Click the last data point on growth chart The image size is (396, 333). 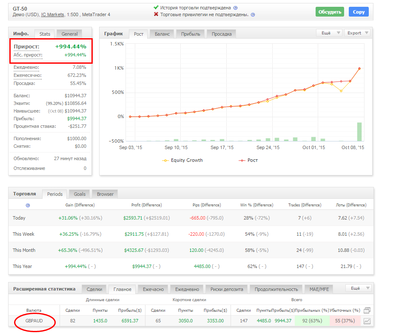pyautogui.click(x=359, y=68)
